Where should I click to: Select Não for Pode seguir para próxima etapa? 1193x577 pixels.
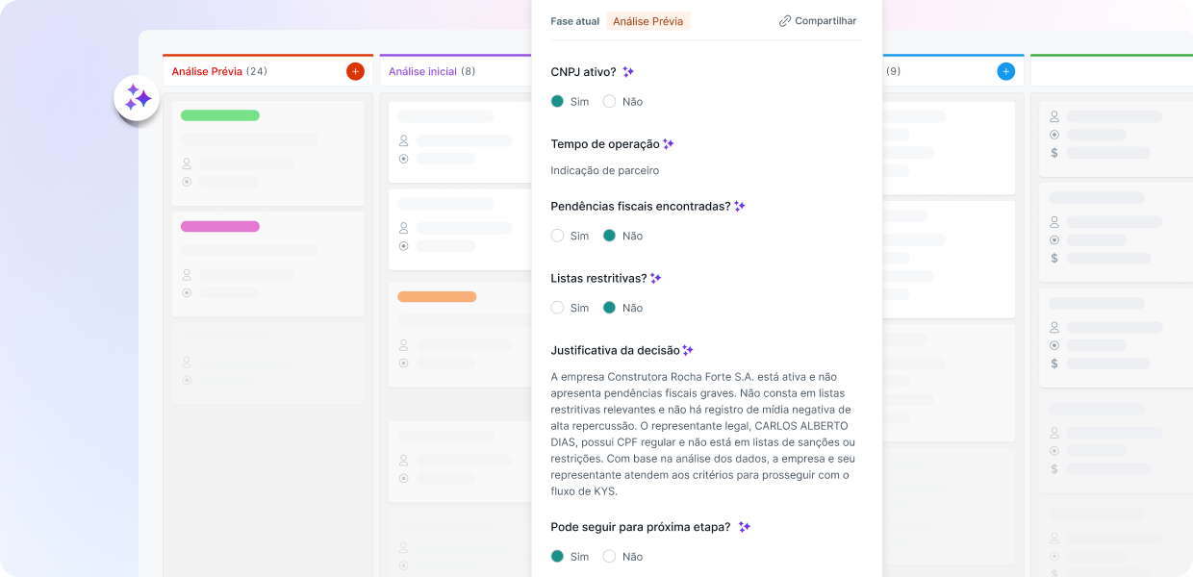(610, 557)
